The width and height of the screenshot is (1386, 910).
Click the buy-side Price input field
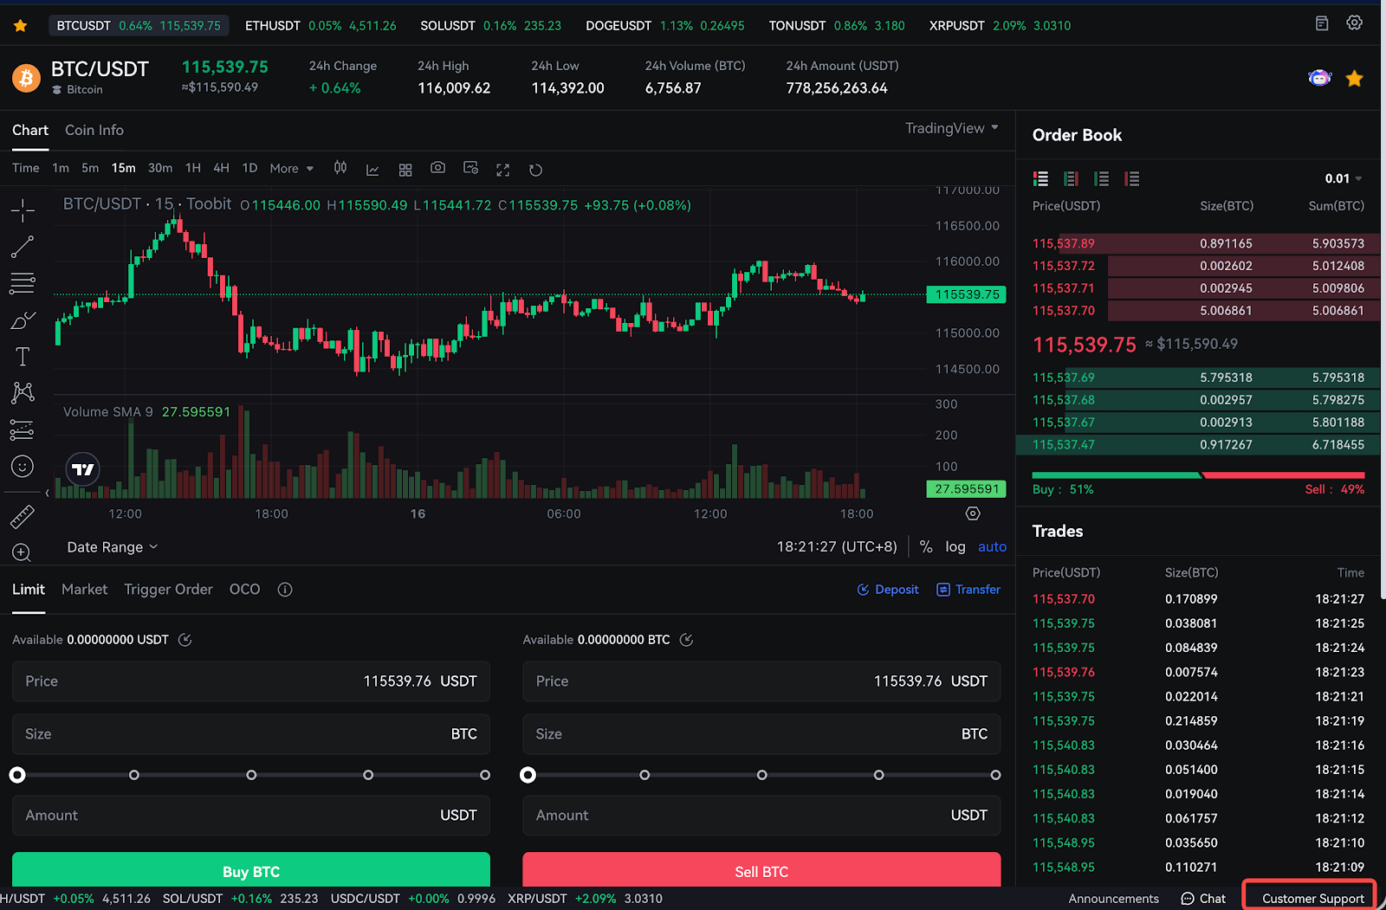click(x=251, y=681)
